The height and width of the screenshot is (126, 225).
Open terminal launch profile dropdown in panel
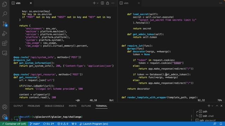(x=212, y=106)
